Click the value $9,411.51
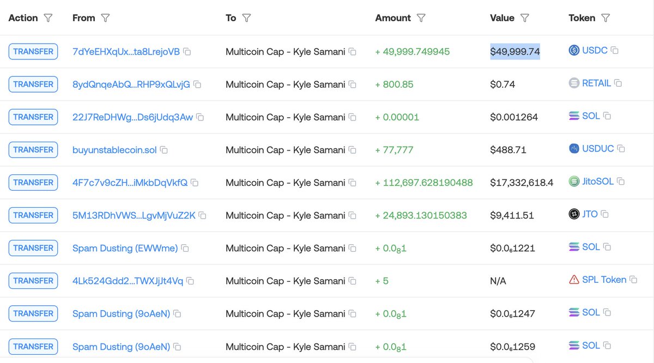Screen dimensions: 654x363 click(512, 215)
